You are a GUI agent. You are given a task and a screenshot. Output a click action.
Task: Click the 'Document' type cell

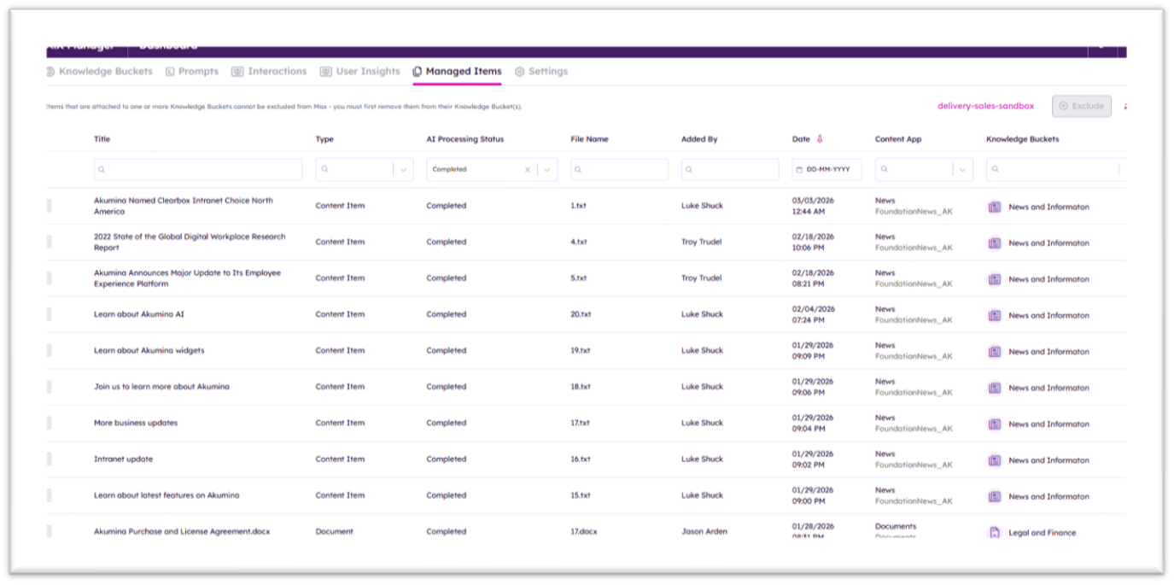[334, 531]
